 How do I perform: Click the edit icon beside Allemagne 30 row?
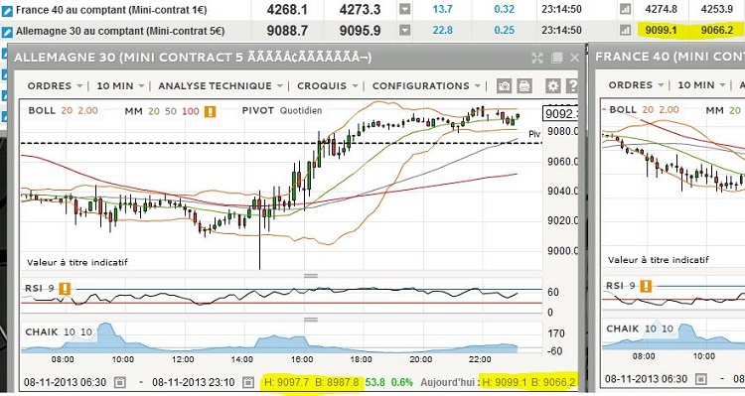coord(7,32)
